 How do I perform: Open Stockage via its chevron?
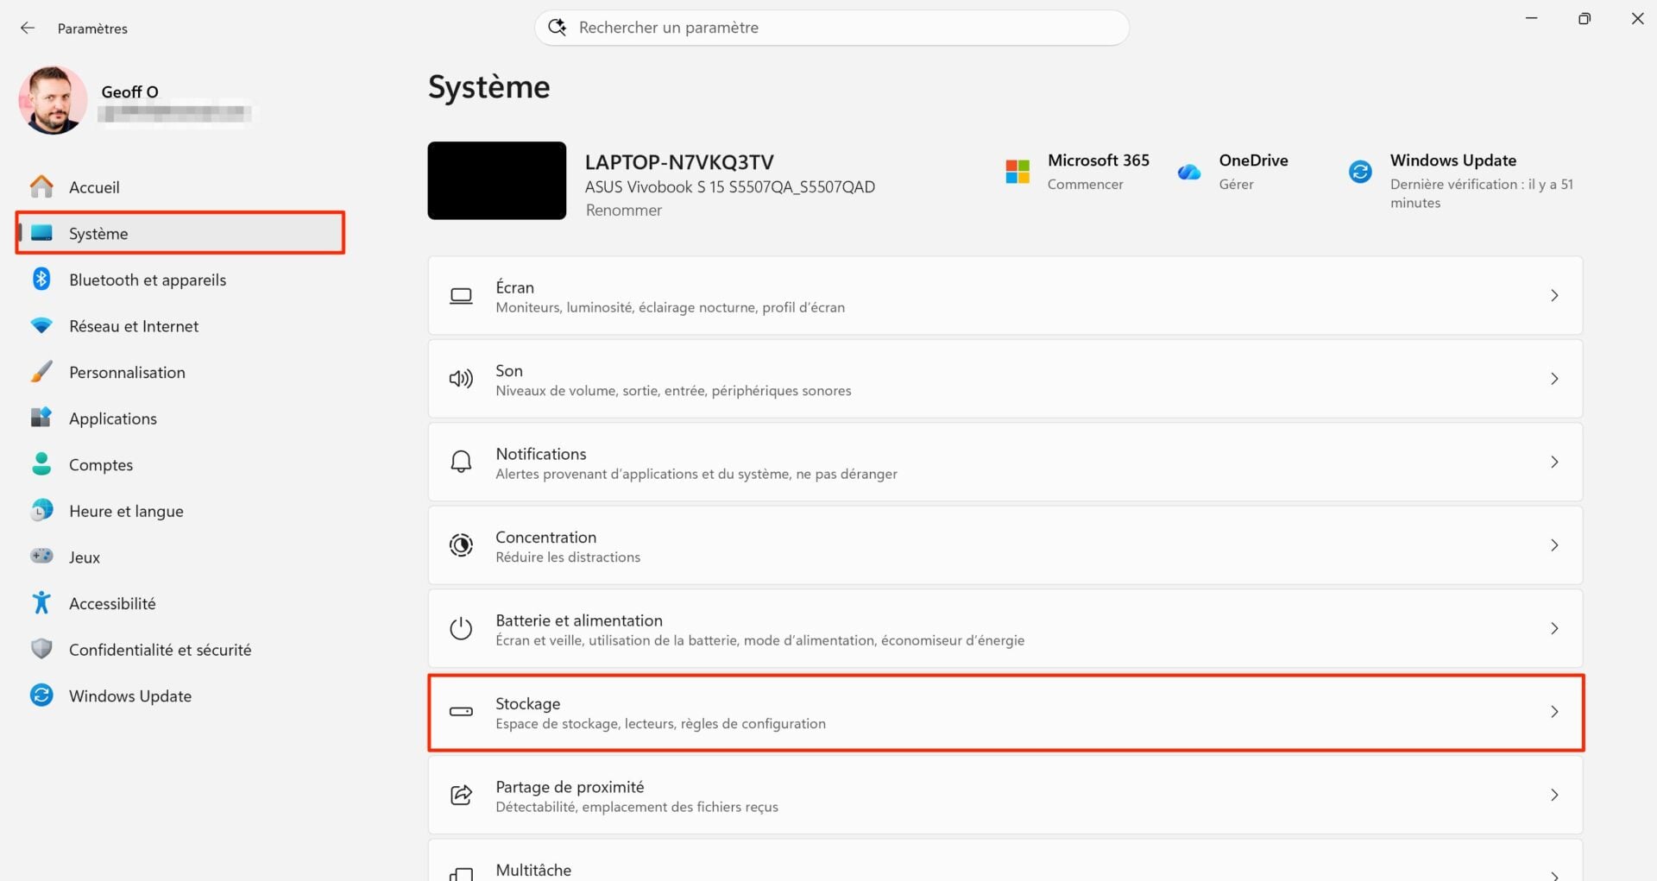tap(1555, 711)
